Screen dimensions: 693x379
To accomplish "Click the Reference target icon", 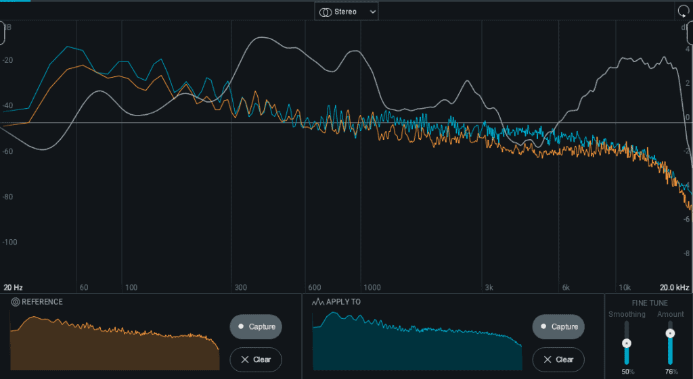I will point(15,302).
